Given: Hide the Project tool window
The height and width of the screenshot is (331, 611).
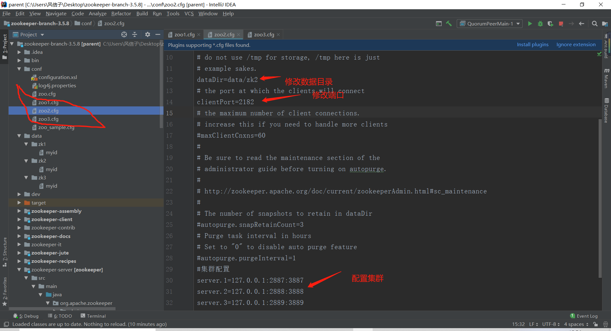Looking at the screenshot, I should pyautogui.click(x=158, y=34).
